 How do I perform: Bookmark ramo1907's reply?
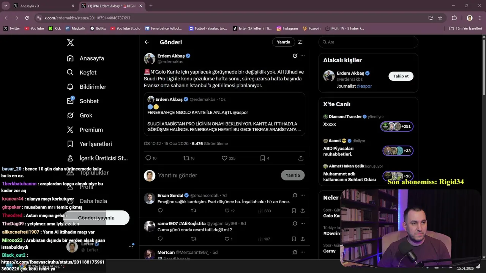point(294,239)
